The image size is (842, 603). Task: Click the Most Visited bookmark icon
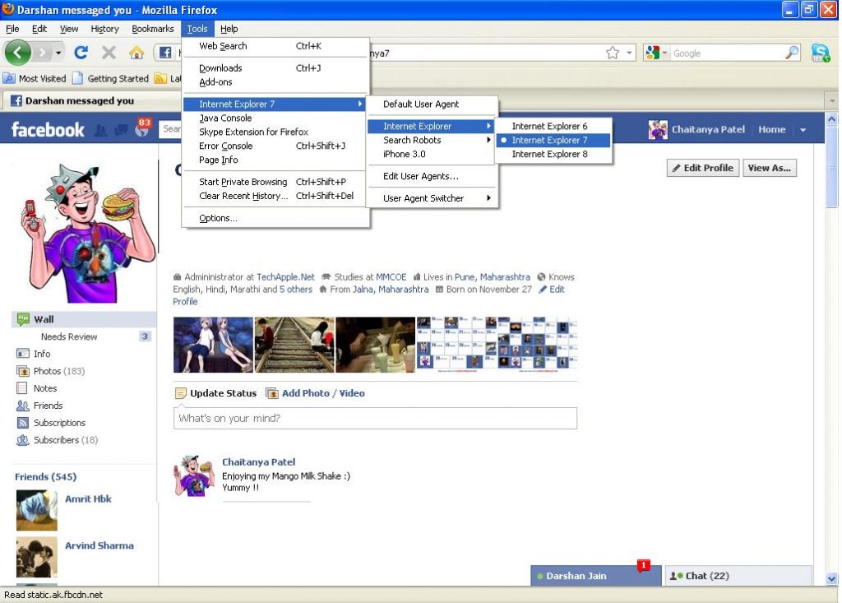9,78
